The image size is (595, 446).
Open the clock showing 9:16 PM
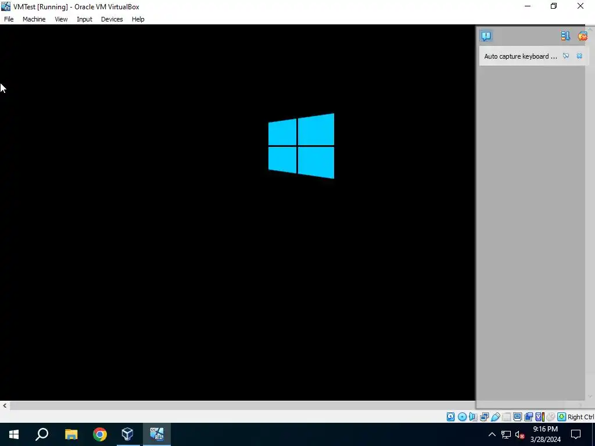click(x=545, y=434)
